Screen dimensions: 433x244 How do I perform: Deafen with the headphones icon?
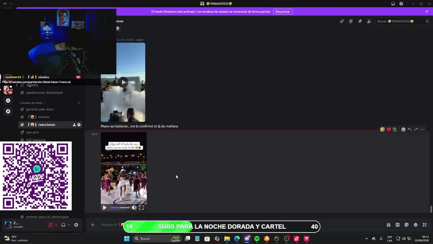coord(63,225)
